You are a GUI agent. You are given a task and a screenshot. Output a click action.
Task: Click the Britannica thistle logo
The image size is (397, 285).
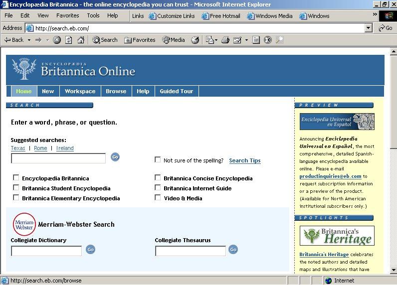pos(24,69)
